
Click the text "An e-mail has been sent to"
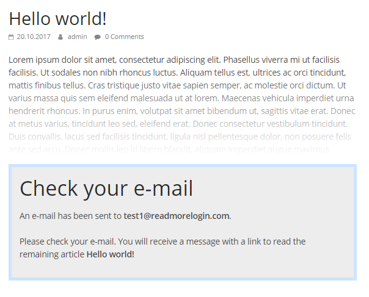coord(70,216)
